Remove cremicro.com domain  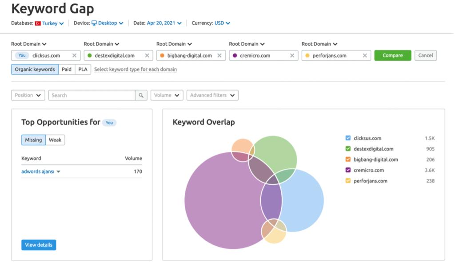point(292,55)
